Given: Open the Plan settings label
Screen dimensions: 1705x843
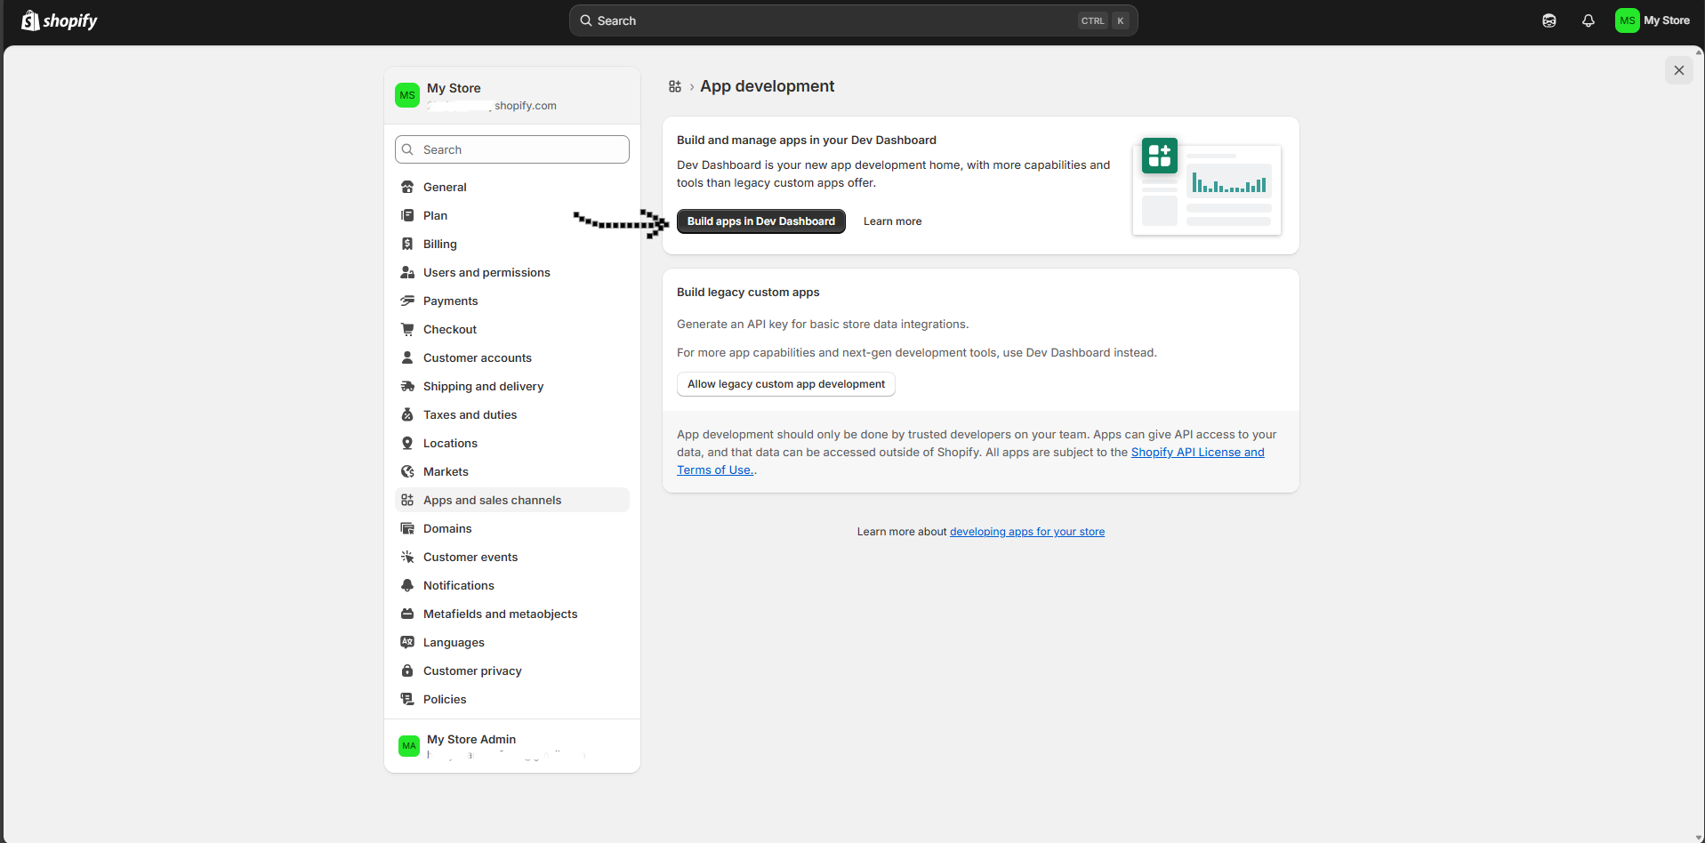Looking at the screenshot, I should click(x=435, y=215).
